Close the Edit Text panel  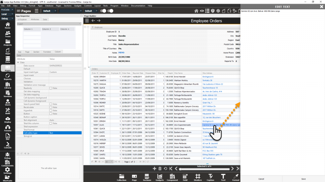[x=321, y=6]
